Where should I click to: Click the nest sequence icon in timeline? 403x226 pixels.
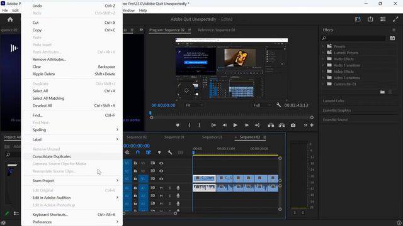127,153
